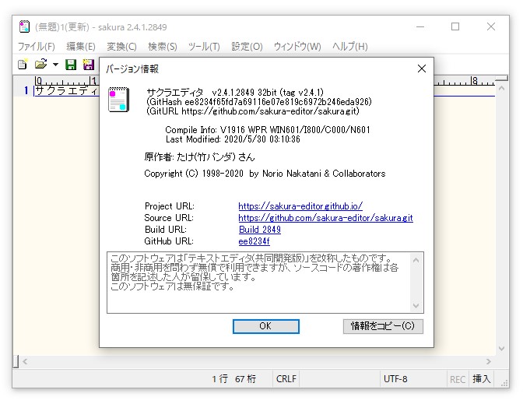The width and height of the screenshot is (523, 404).
Task: Click the up arrow of the license text box scrollbar
Action: click(x=416, y=260)
